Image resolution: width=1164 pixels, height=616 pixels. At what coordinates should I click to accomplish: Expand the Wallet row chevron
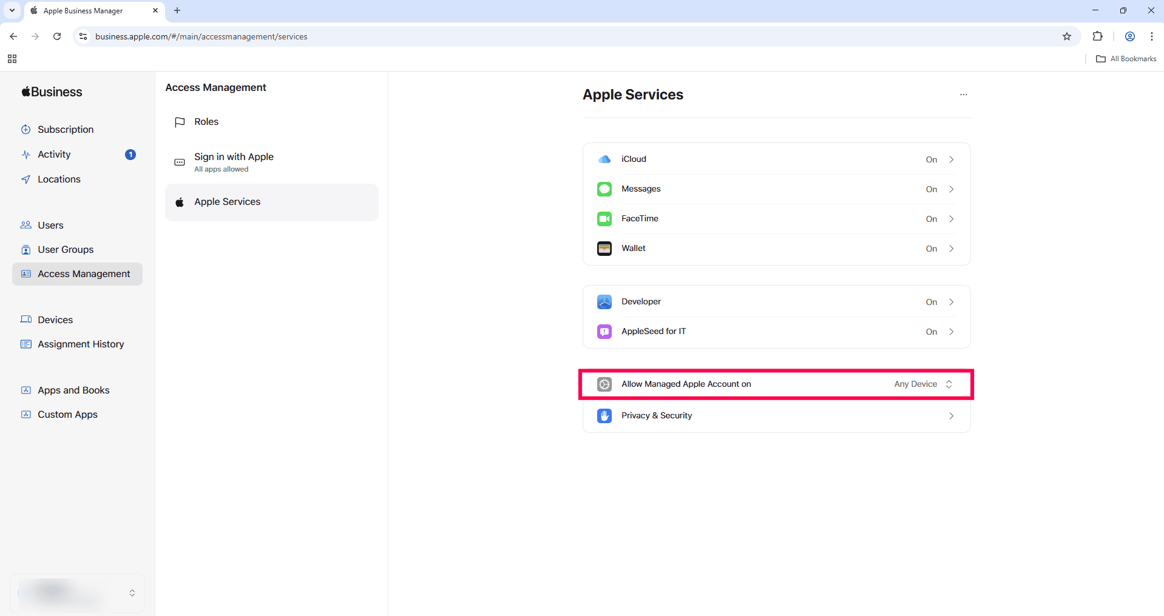pyautogui.click(x=952, y=249)
